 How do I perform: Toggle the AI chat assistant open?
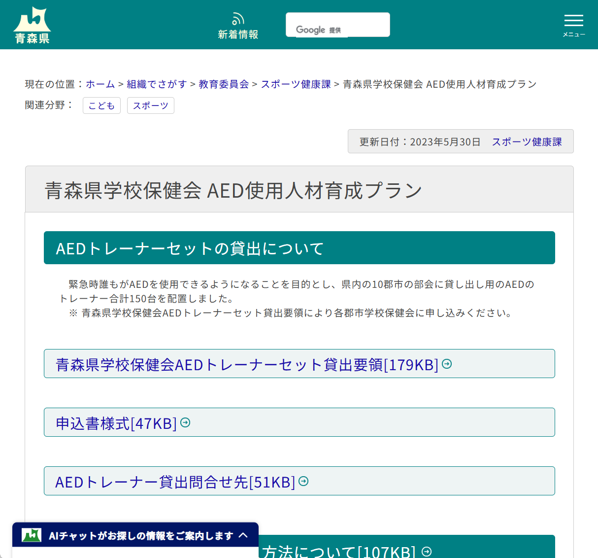click(x=135, y=535)
